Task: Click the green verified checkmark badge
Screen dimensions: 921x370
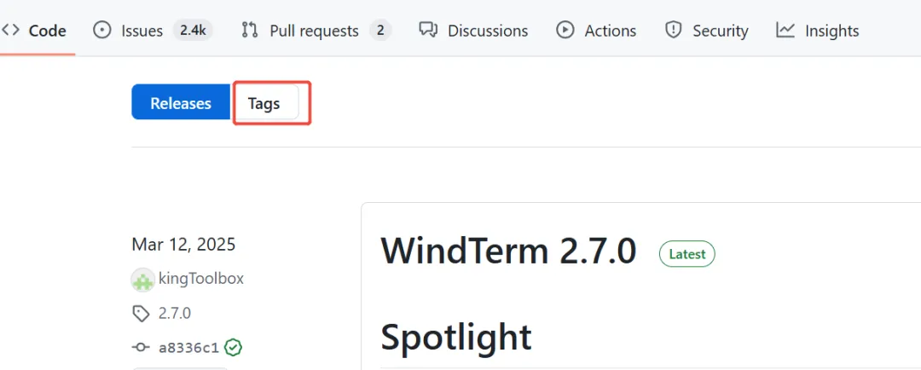Action: point(233,348)
